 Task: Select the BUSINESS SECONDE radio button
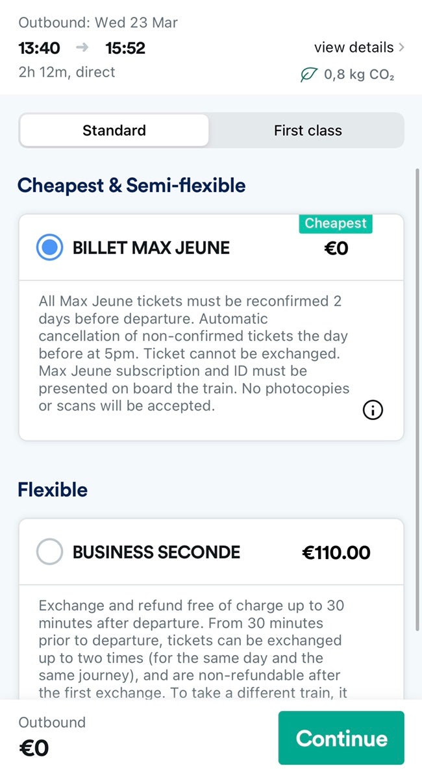coord(50,553)
